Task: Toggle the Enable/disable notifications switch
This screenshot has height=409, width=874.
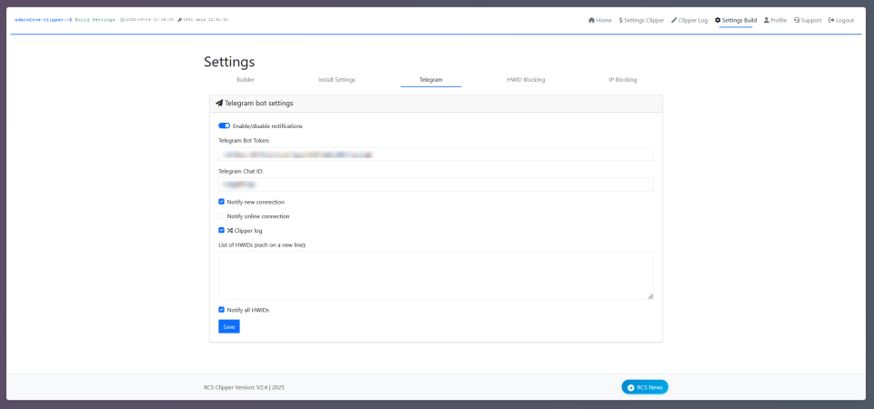Action: click(224, 126)
